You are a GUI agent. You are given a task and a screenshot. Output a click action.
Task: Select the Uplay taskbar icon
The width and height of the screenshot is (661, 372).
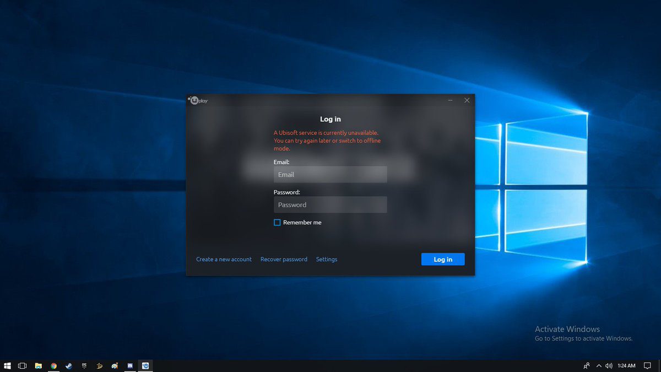point(145,365)
